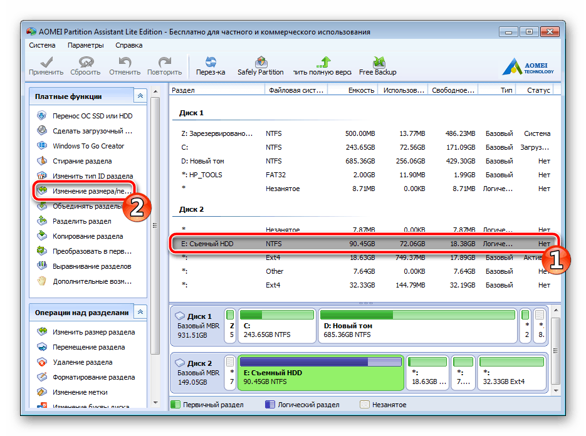Click the Применить checkmark icon

coord(46,63)
